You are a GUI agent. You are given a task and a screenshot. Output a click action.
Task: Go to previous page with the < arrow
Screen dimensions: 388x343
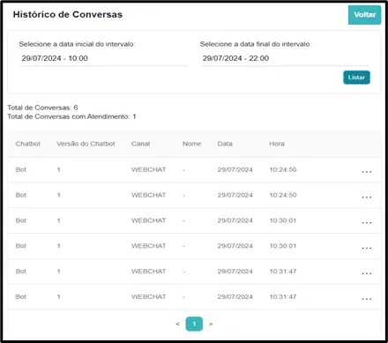[177, 324]
